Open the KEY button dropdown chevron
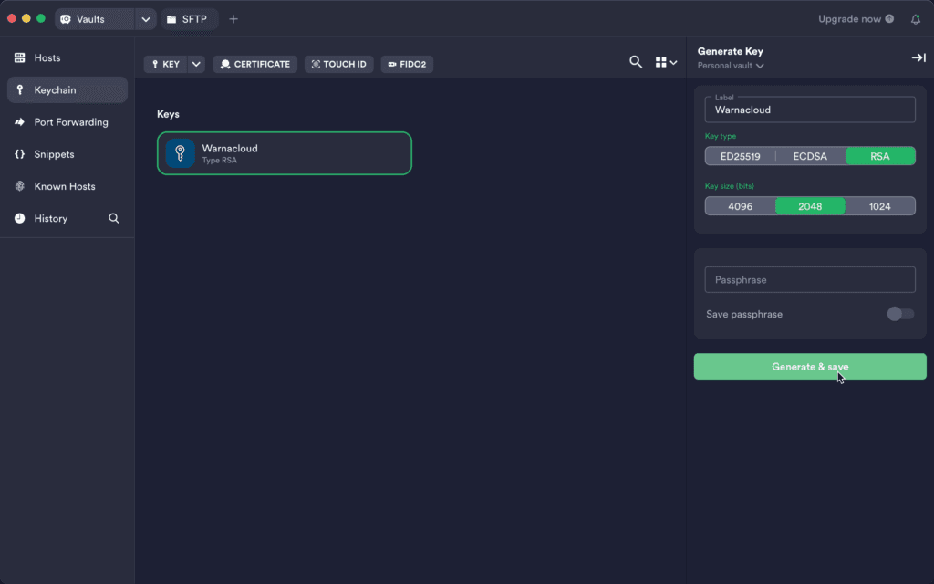The width and height of the screenshot is (934, 584). point(196,64)
